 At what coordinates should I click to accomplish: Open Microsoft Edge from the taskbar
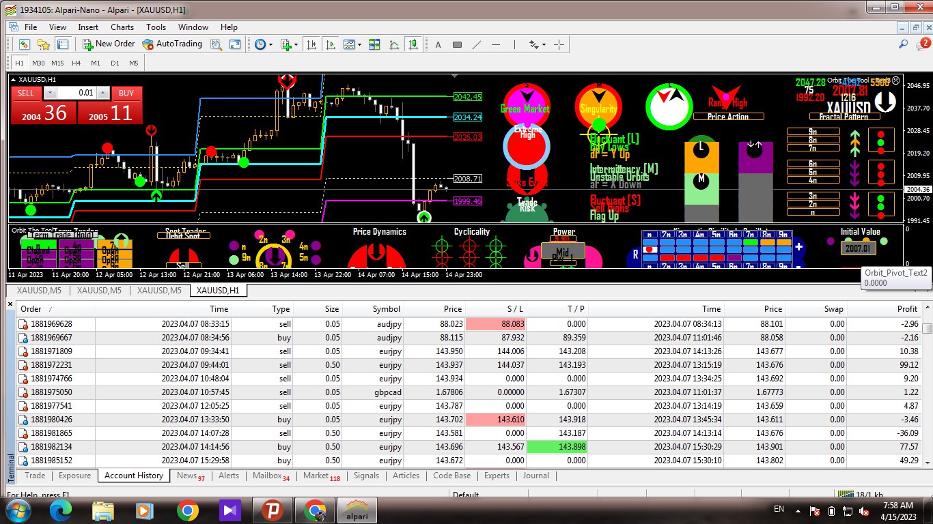click(61, 510)
